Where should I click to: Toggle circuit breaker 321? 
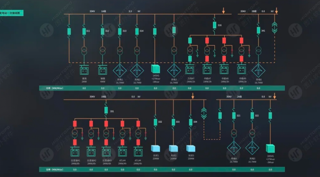[234, 116]
